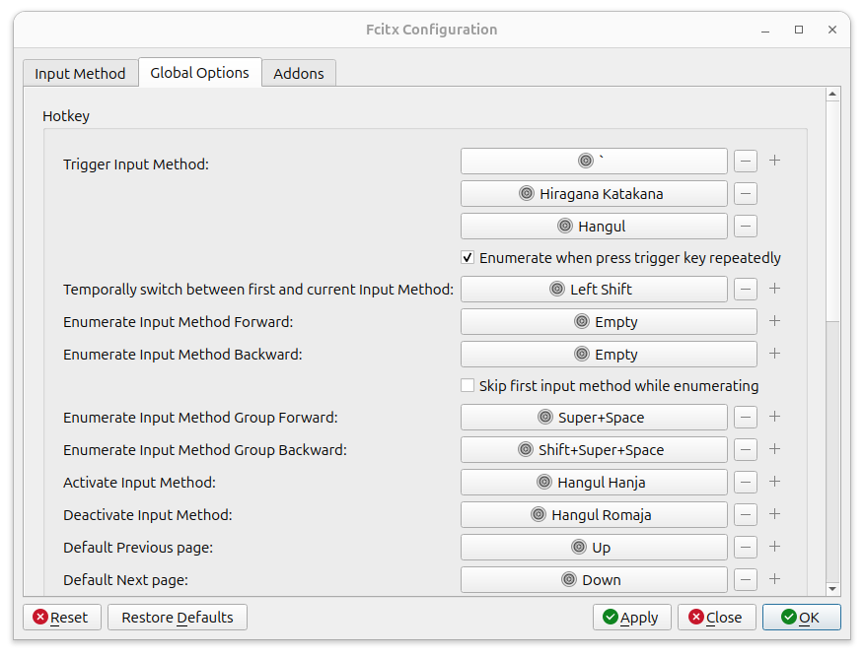Viewport: 864px width, 656px height.
Task: Change the Down key binding
Action: click(x=594, y=579)
